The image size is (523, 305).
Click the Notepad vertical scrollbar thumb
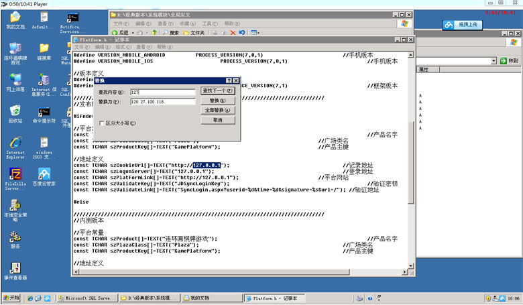point(411,163)
